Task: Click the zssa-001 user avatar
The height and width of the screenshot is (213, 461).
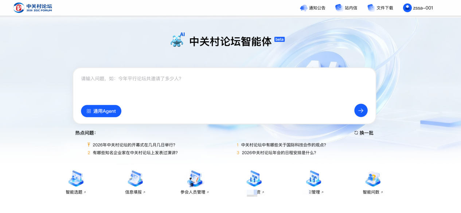Action: [x=407, y=8]
